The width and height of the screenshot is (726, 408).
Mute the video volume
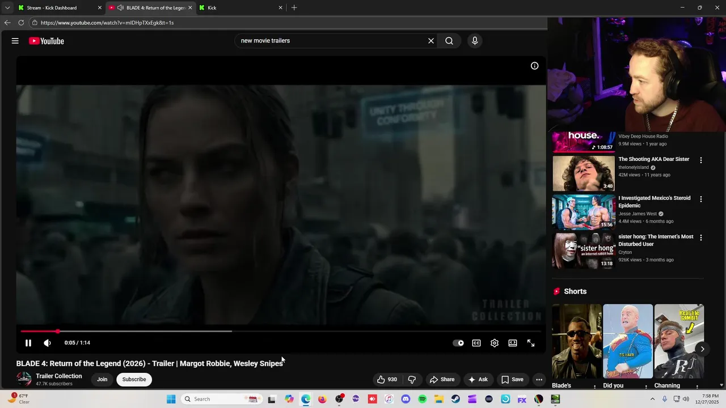coord(47,343)
